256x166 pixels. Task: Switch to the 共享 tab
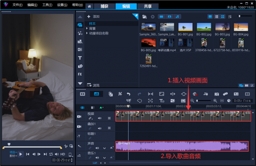[148, 6]
